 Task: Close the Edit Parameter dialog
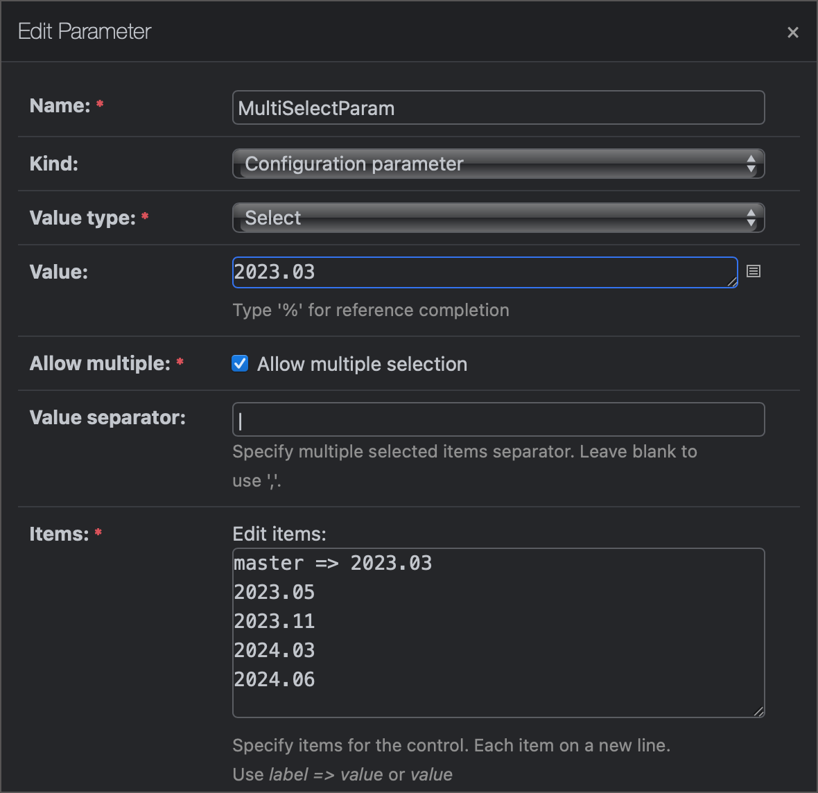792,32
